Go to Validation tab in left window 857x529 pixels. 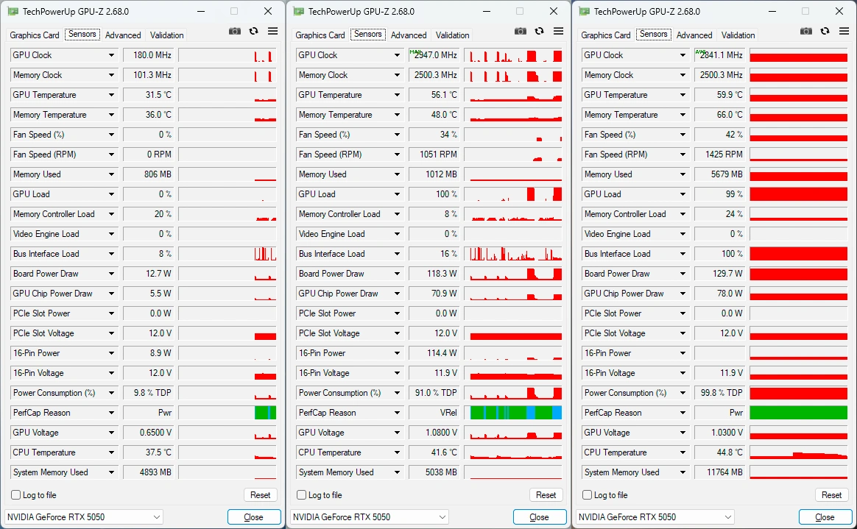point(166,35)
